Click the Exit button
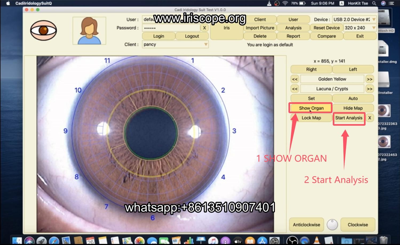 [360, 36]
